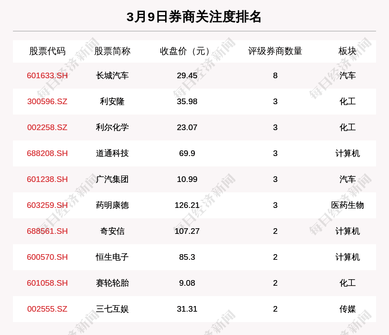Click stock name 赛轮轮胎
Viewport: 389px width, 335px height.
(112, 283)
